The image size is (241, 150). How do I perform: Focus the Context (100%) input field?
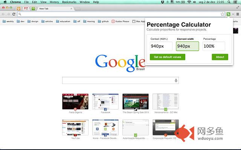point(161,46)
